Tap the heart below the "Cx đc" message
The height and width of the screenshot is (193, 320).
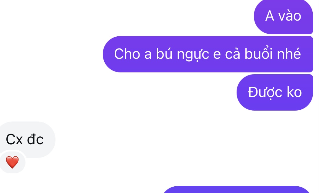click(12, 162)
